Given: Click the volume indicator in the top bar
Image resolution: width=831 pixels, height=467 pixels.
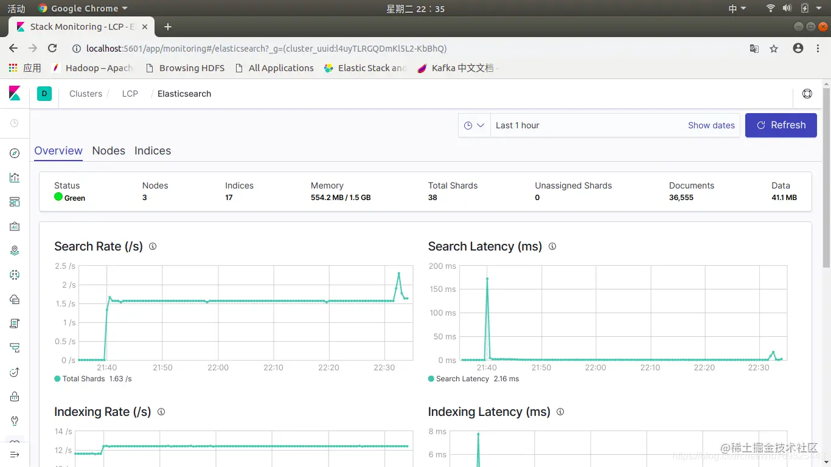Looking at the screenshot, I should tap(787, 9).
